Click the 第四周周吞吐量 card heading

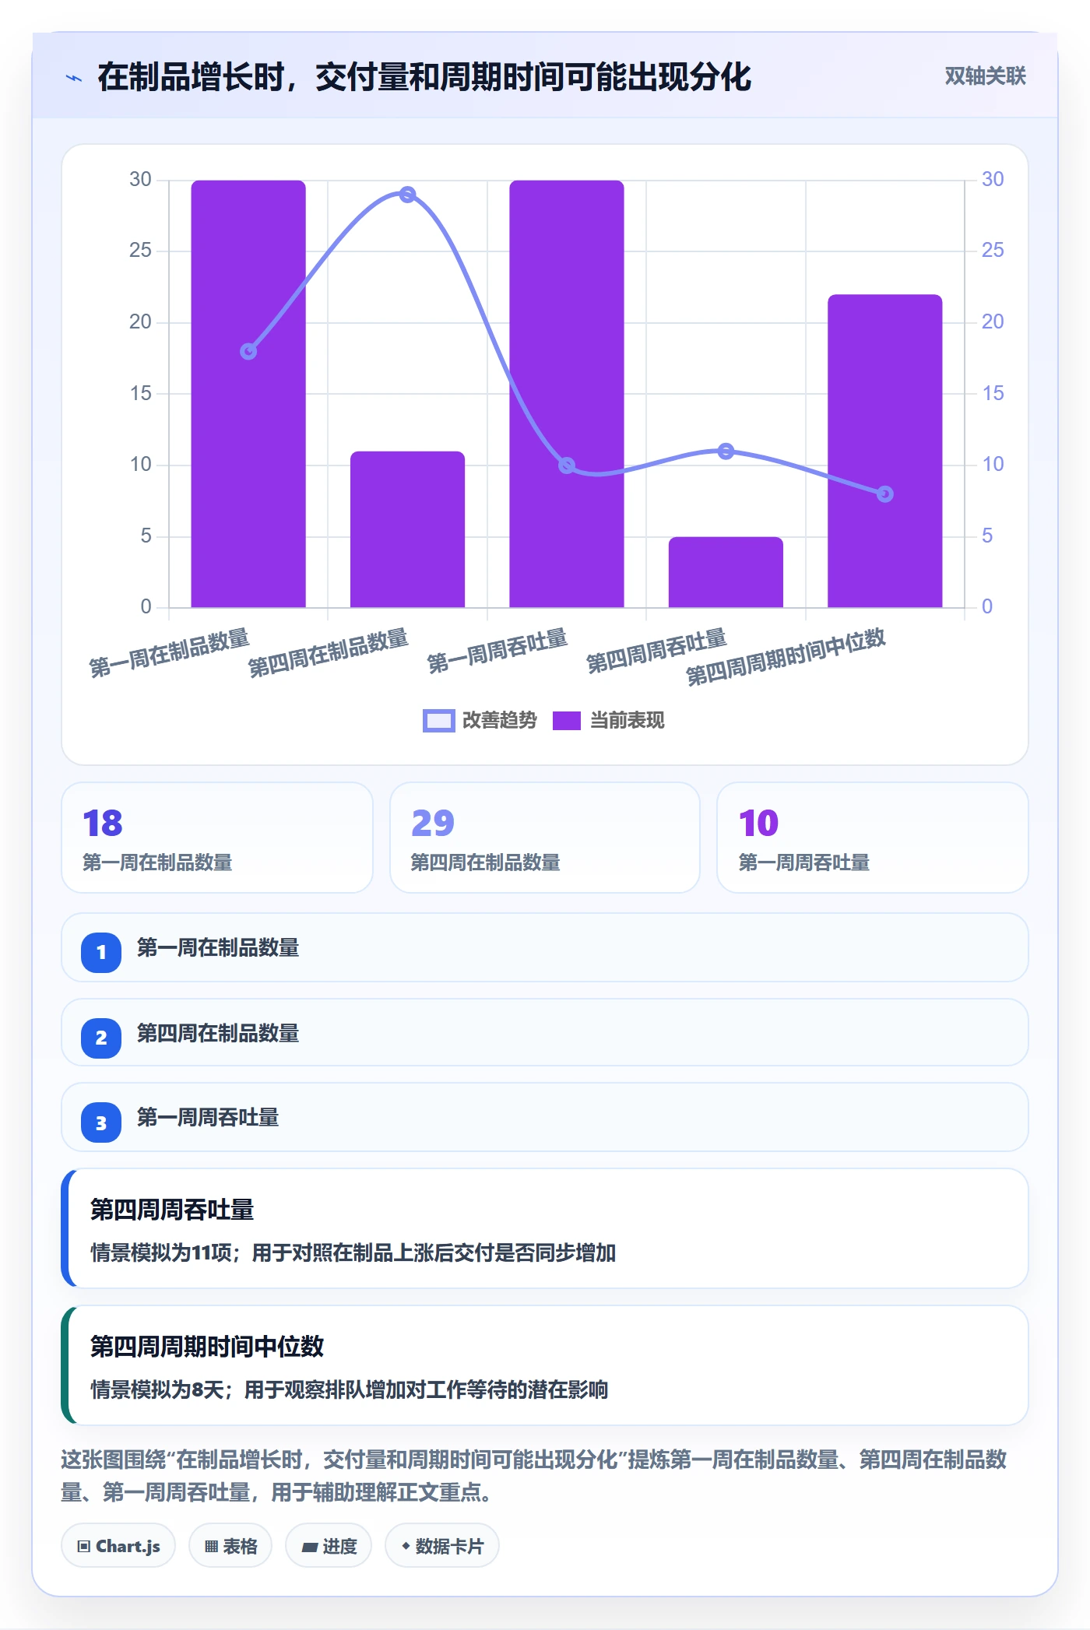[x=172, y=1210]
